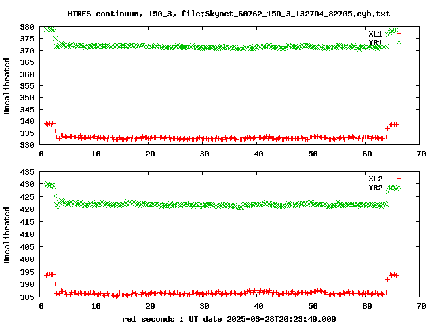Viewport: 434px width, 325px height.
Task: Click the red plus marker beside XL1
Action: (x=399, y=34)
